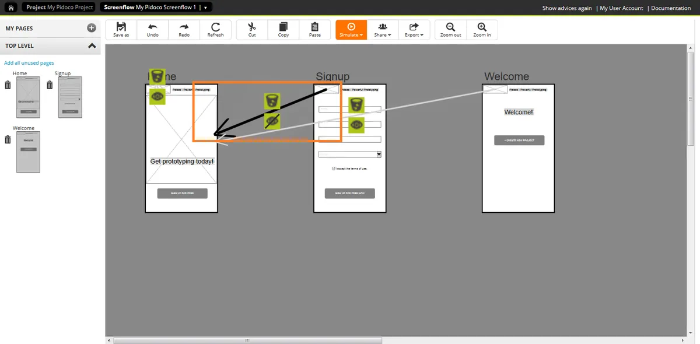Click the Signup page title on canvas

332,76
